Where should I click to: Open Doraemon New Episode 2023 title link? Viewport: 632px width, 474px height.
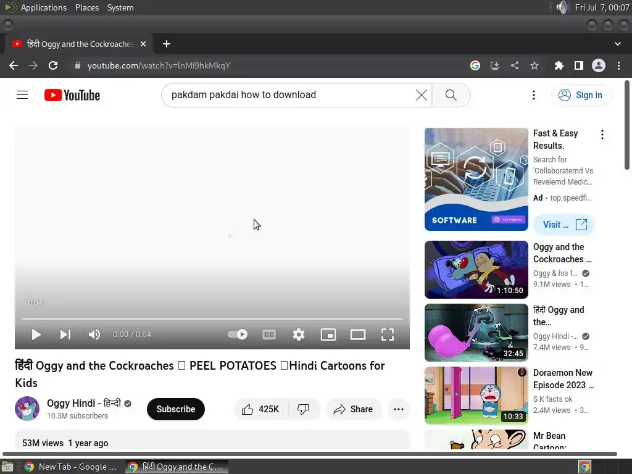[x=563, y=379]
